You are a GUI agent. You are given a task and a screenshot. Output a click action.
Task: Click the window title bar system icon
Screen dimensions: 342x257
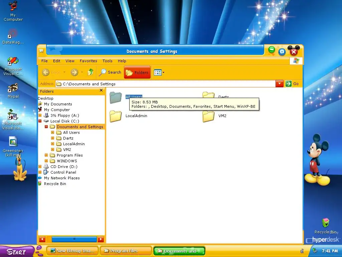pos(41,51)
